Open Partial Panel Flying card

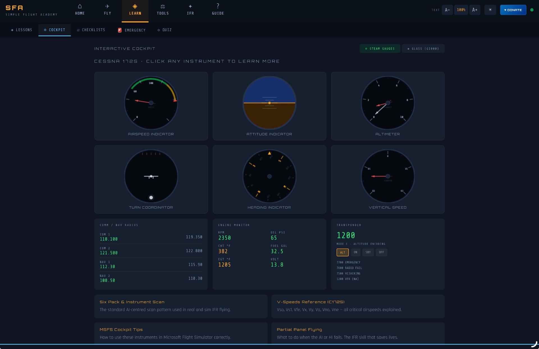pos(358,333)
